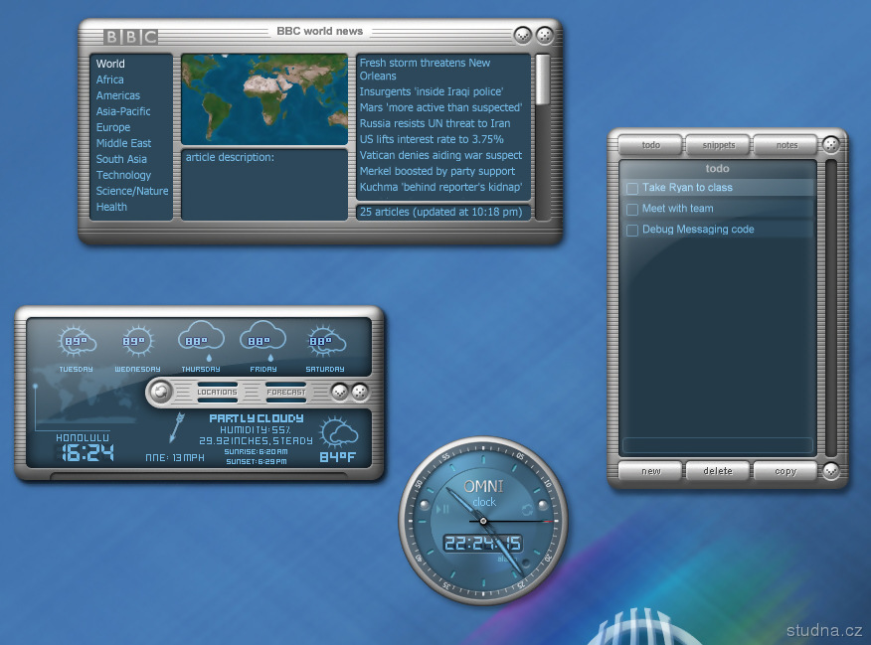This screenshot has height=645, width=871.
Task: Open the 'Mars more active than suspected' headline
Action: [x=440, y=107]
